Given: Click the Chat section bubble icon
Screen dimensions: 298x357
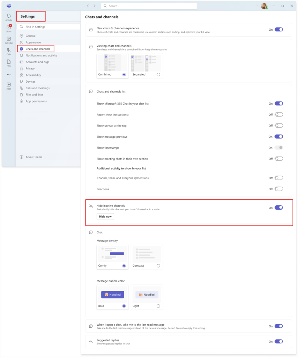Looking at the screenshot, I should point(91,233).
